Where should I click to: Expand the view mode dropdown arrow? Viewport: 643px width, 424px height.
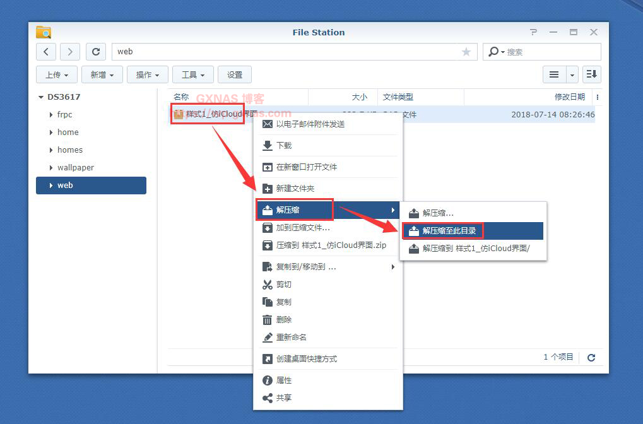[572, 74]
